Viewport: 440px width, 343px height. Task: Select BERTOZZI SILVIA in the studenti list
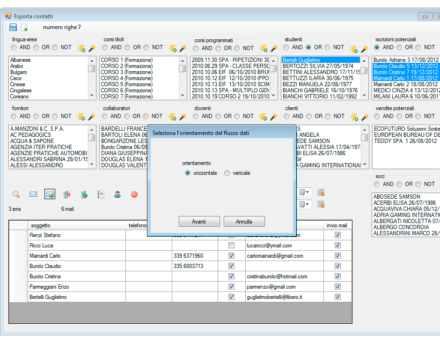tap(318, 66)
